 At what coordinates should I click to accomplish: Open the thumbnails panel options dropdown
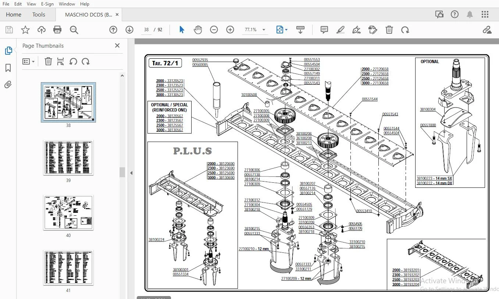(x=28, y=61)
